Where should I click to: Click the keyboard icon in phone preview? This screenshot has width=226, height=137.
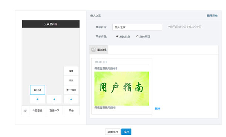[x=25, y=110]
